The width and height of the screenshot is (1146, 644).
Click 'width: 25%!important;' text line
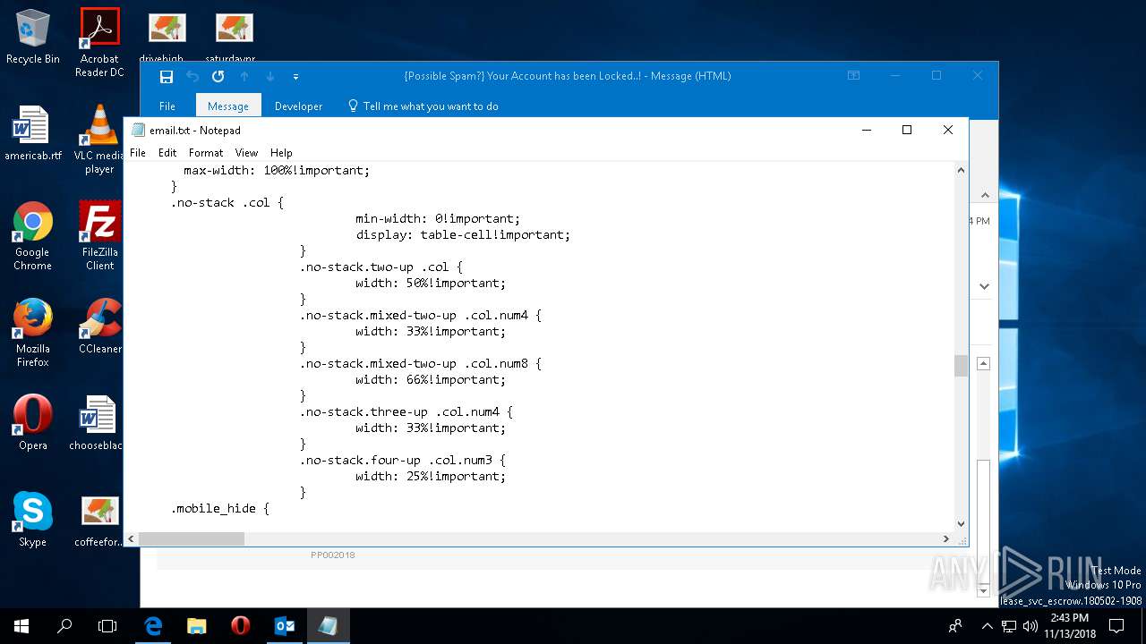click(x=431, y=476)
